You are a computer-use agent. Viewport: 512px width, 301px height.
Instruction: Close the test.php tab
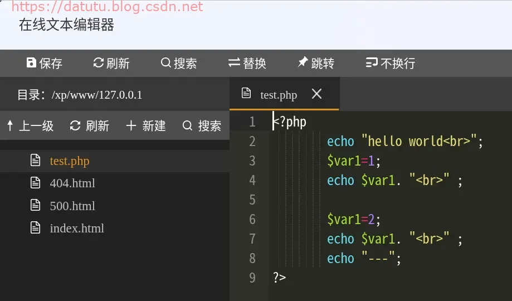[317, 94]
